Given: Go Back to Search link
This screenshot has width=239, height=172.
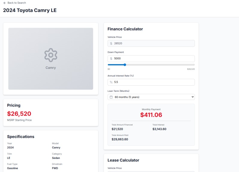Looking at the screenshot, I should tap(15, 3).
